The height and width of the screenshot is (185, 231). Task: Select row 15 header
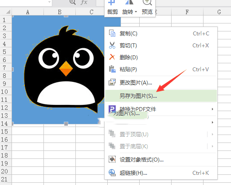click(x=6, y=131)
